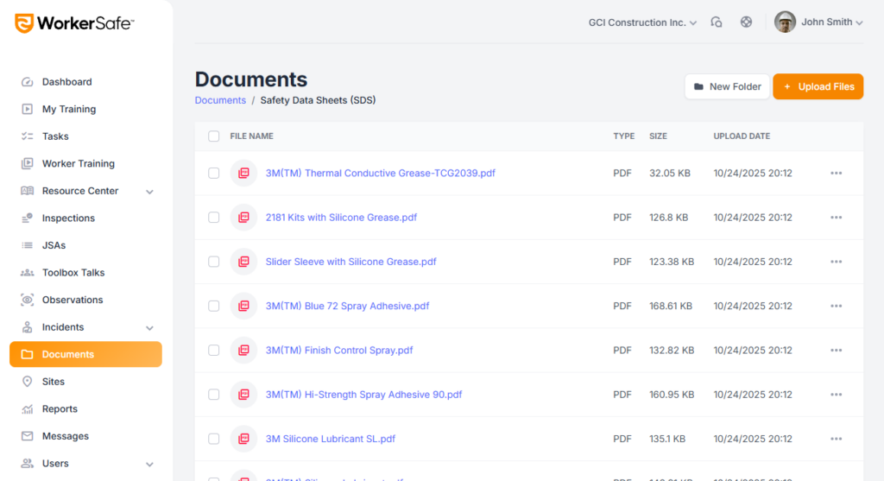Click PDF icon for Hi-Strength Spray Adhesive 90
Screen dimensions: 884x481
(243, 394)
